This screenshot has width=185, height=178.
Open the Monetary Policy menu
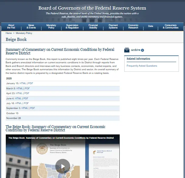click(51, 26)
